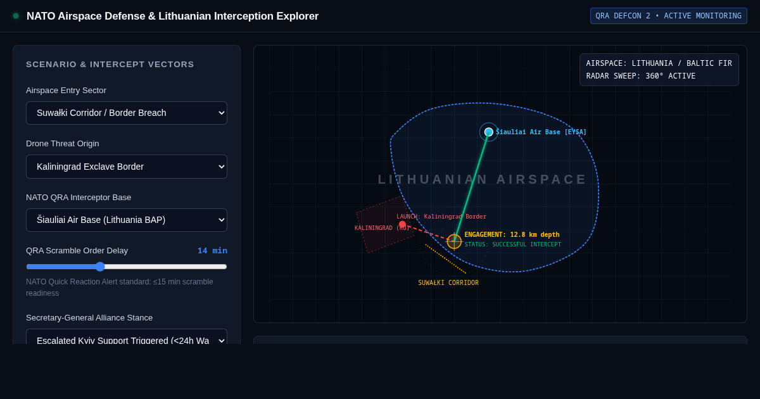Adjust the QRA Scramble Order Delay slider

tap(127, 267)
